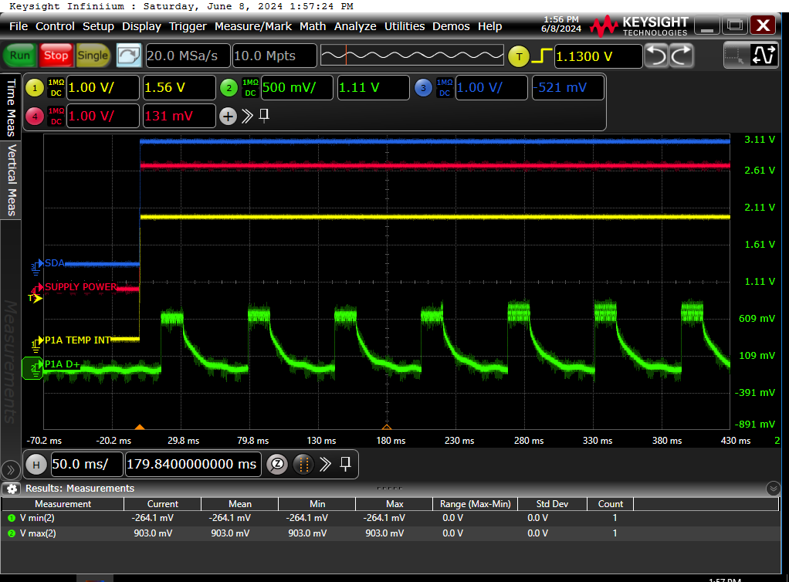Collapse the Results panel with chevron

click(x=774, y=488)
